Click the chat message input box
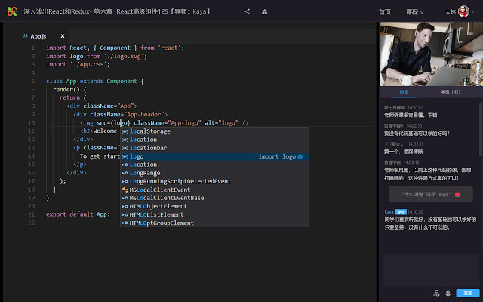483x302 pixels. [430, 270]
